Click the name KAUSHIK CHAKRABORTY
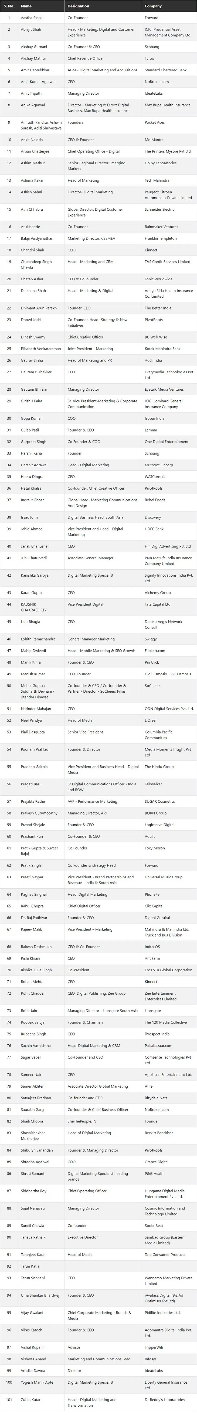Image resolution: width=197 pixels, height=1415 pixels. 33,607
